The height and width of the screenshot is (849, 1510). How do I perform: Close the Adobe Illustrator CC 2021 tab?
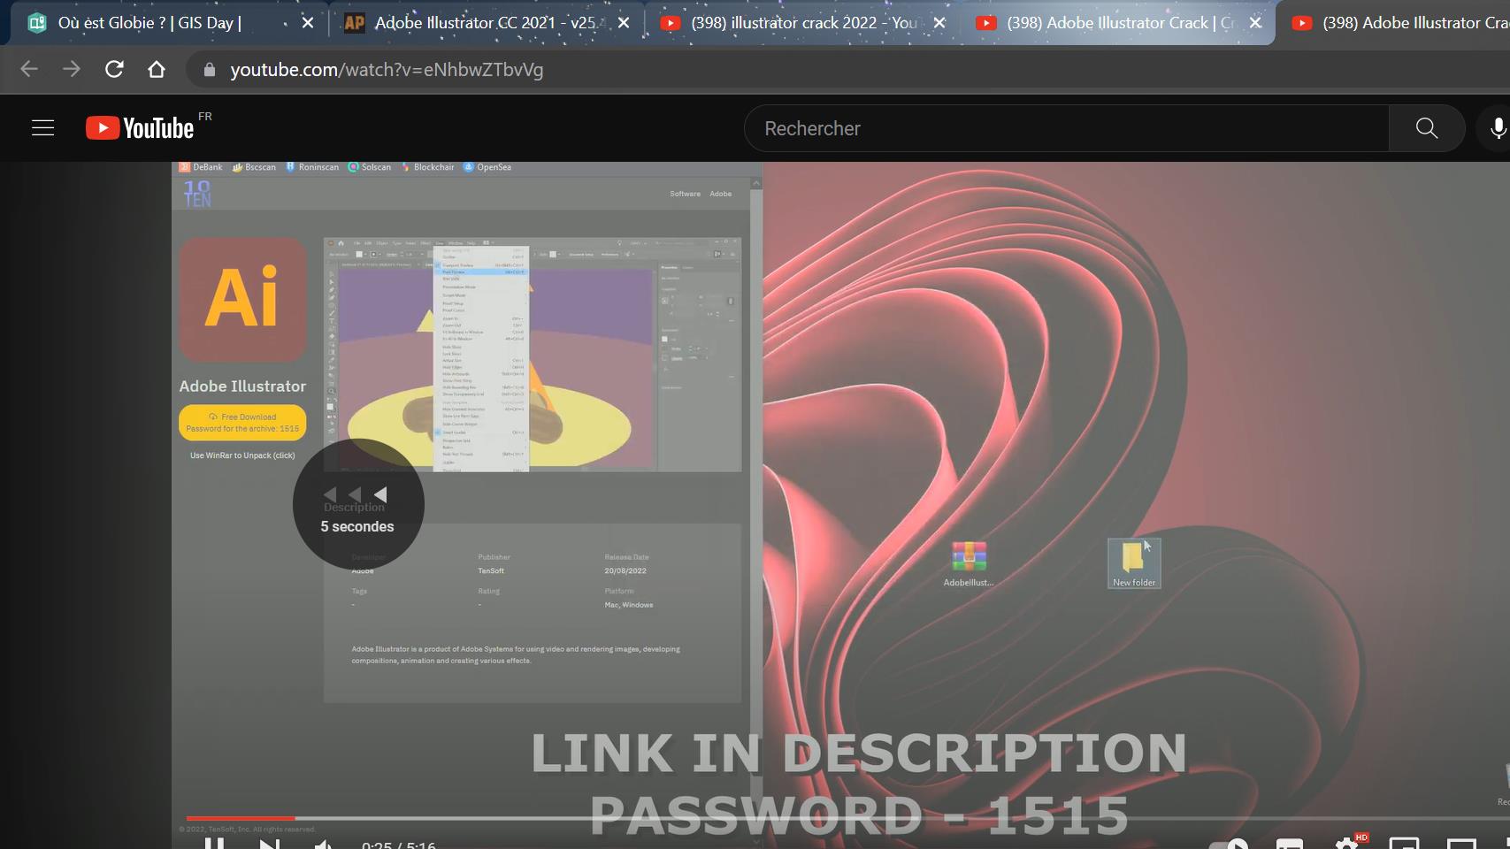point(624,23)
